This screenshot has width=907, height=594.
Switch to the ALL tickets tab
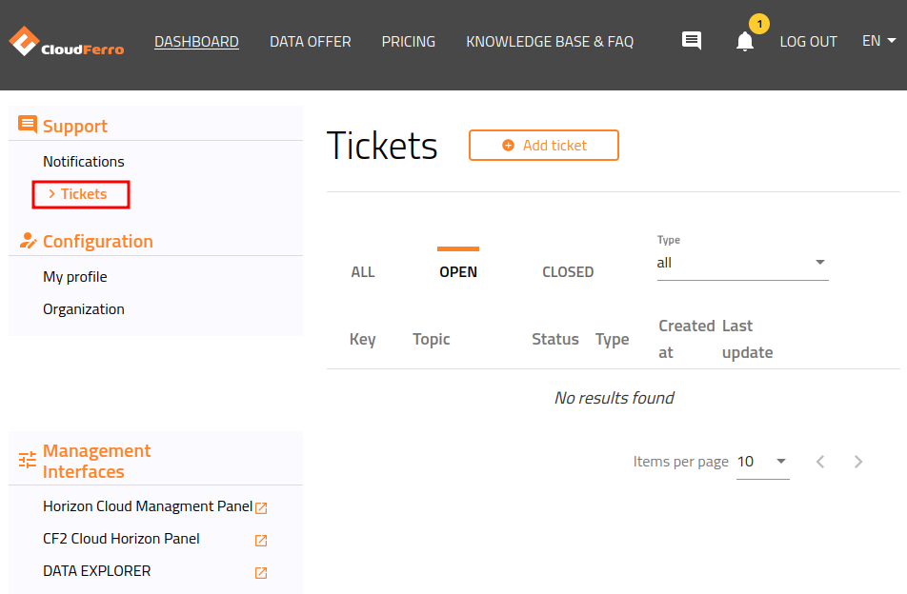(362, 271)
